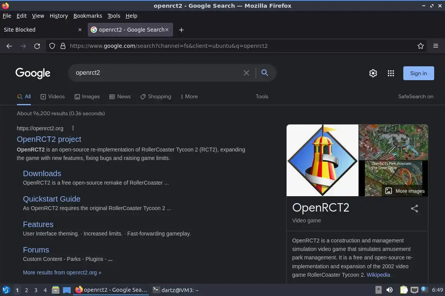This screenshot has height=296, width=445.
Task: Open the tracking protection shield icon
Action: pyautogui.click(x=52, y=46)
